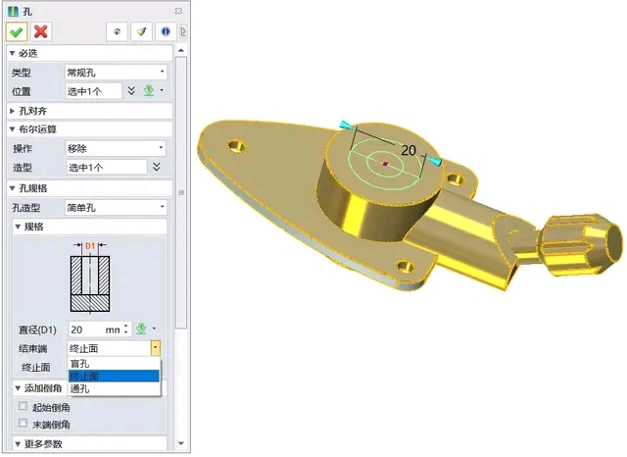The height and width of the screenshot is (457, 627).
Task: Collapse the 更多参数 section
Action: coord(18,444)
